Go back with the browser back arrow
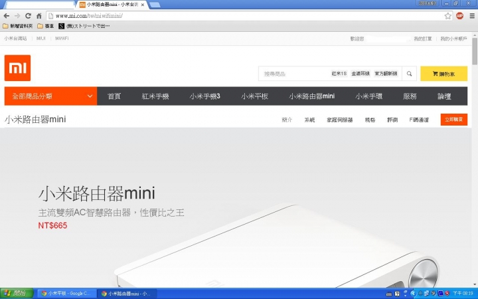This screenshot has height=299, width=478. pyautogui.click(x=7, y=16)
